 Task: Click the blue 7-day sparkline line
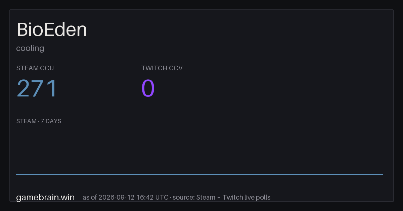(x=199, y=174)
